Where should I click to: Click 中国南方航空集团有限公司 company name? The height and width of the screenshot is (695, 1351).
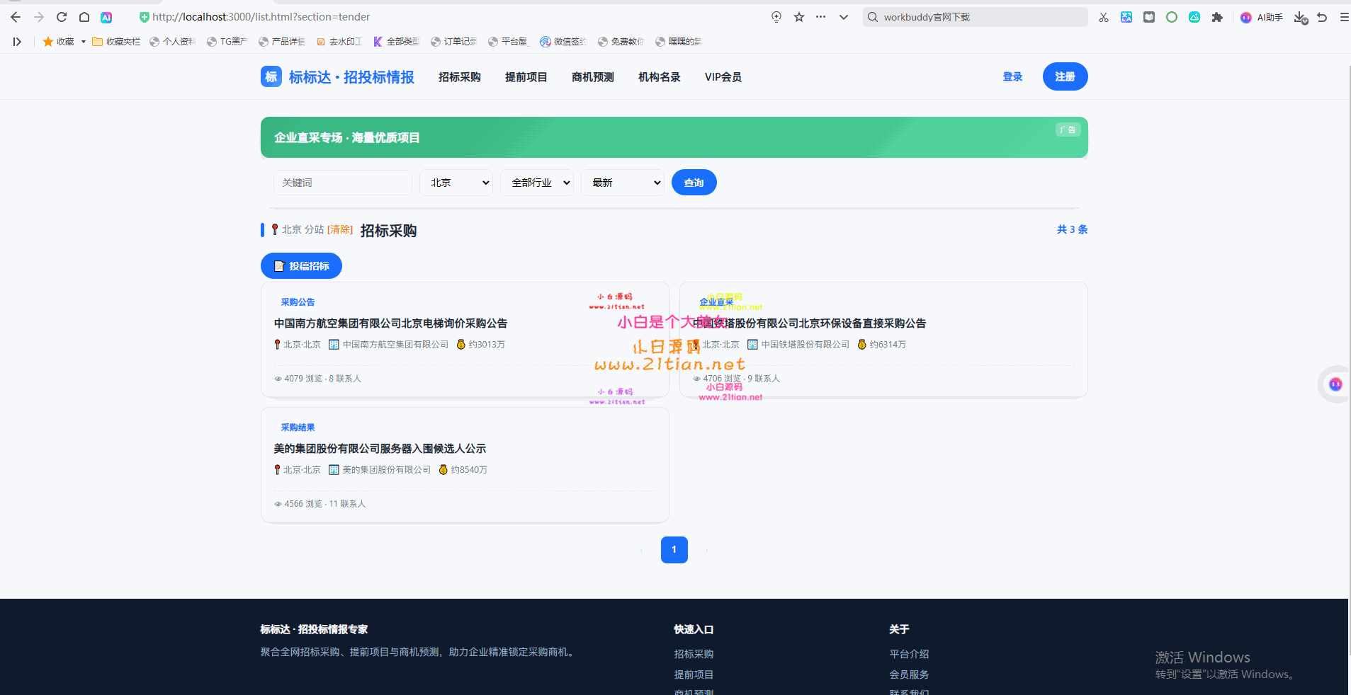pos(395,345)
